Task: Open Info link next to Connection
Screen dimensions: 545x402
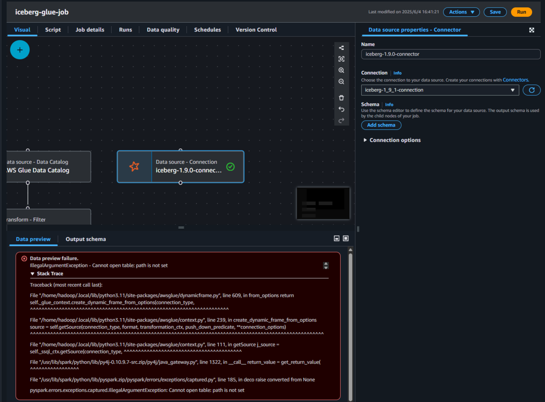Action: pyautogui.click(x=397, y=73)
